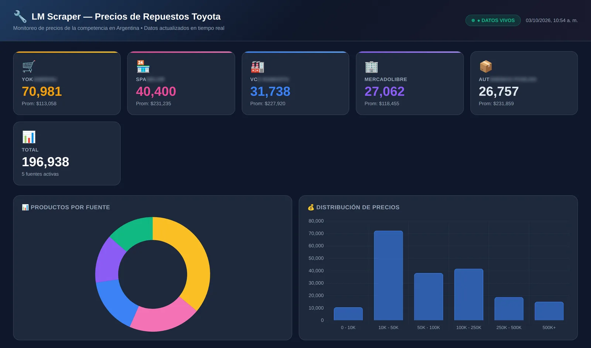591x348 pixels.
Task: Click the shopping cart icon above 70,981
Action: pos(29,67)
